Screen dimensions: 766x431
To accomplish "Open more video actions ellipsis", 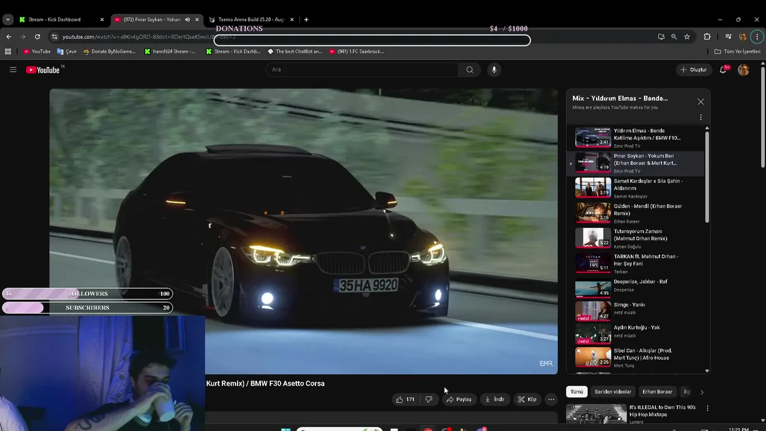I will coord(551,399).
